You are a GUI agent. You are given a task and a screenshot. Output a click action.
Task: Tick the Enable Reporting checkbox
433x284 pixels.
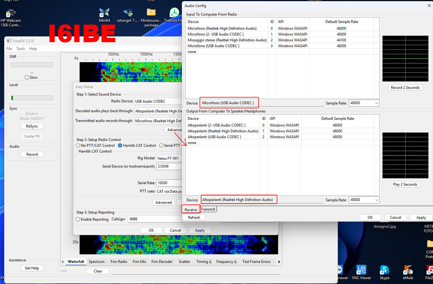(78, 219)
